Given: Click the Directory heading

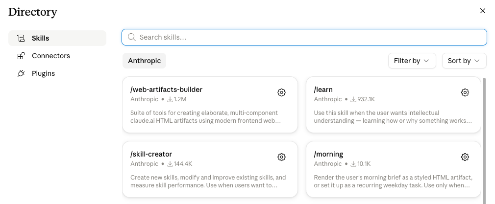Looking at the screenshot, I should (32, 12).
